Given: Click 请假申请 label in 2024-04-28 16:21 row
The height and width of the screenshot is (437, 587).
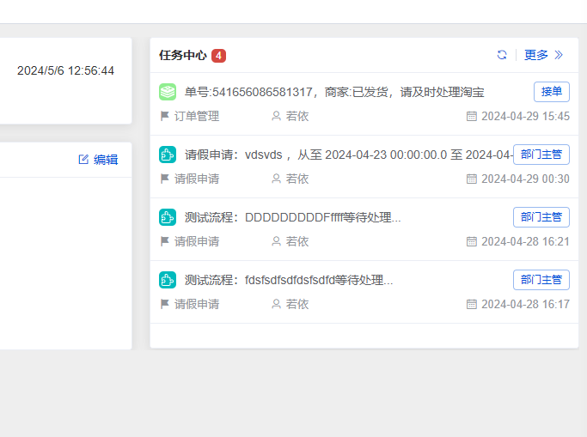Looking at the screenshot, I should tap(197, 242).
